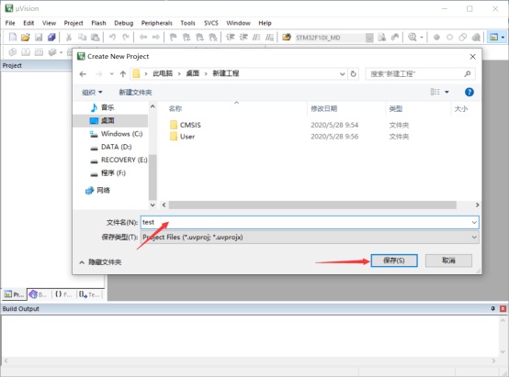Switch to the Project tab at bottom
This screenshot has height=377, width=509.
(x=14, y=294)
